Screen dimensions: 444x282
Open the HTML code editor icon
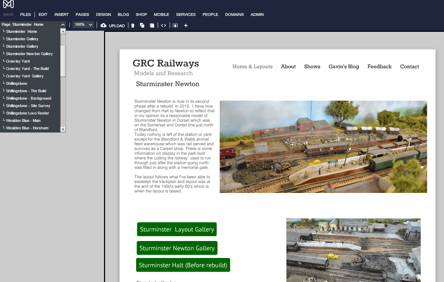(163, 25)
